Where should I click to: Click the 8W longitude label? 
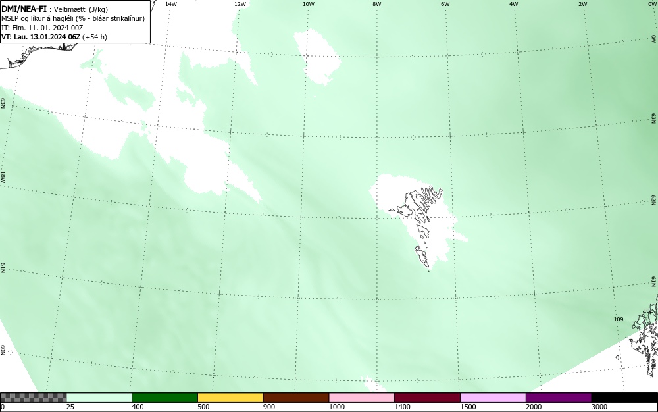tap(377, 4)
